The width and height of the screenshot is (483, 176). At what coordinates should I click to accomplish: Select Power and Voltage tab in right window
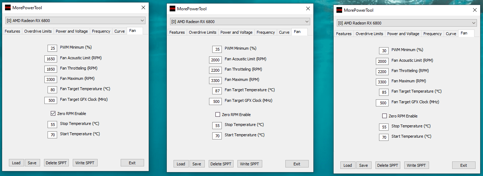(403, 34)
